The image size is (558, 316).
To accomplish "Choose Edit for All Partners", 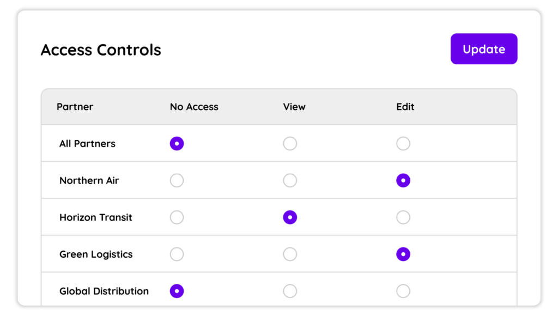I will 403,143.
